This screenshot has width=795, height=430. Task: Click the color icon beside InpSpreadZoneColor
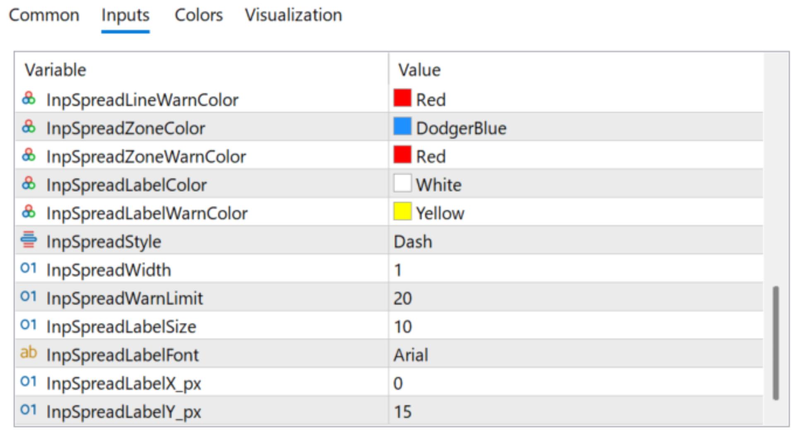(x=29, y=127)
